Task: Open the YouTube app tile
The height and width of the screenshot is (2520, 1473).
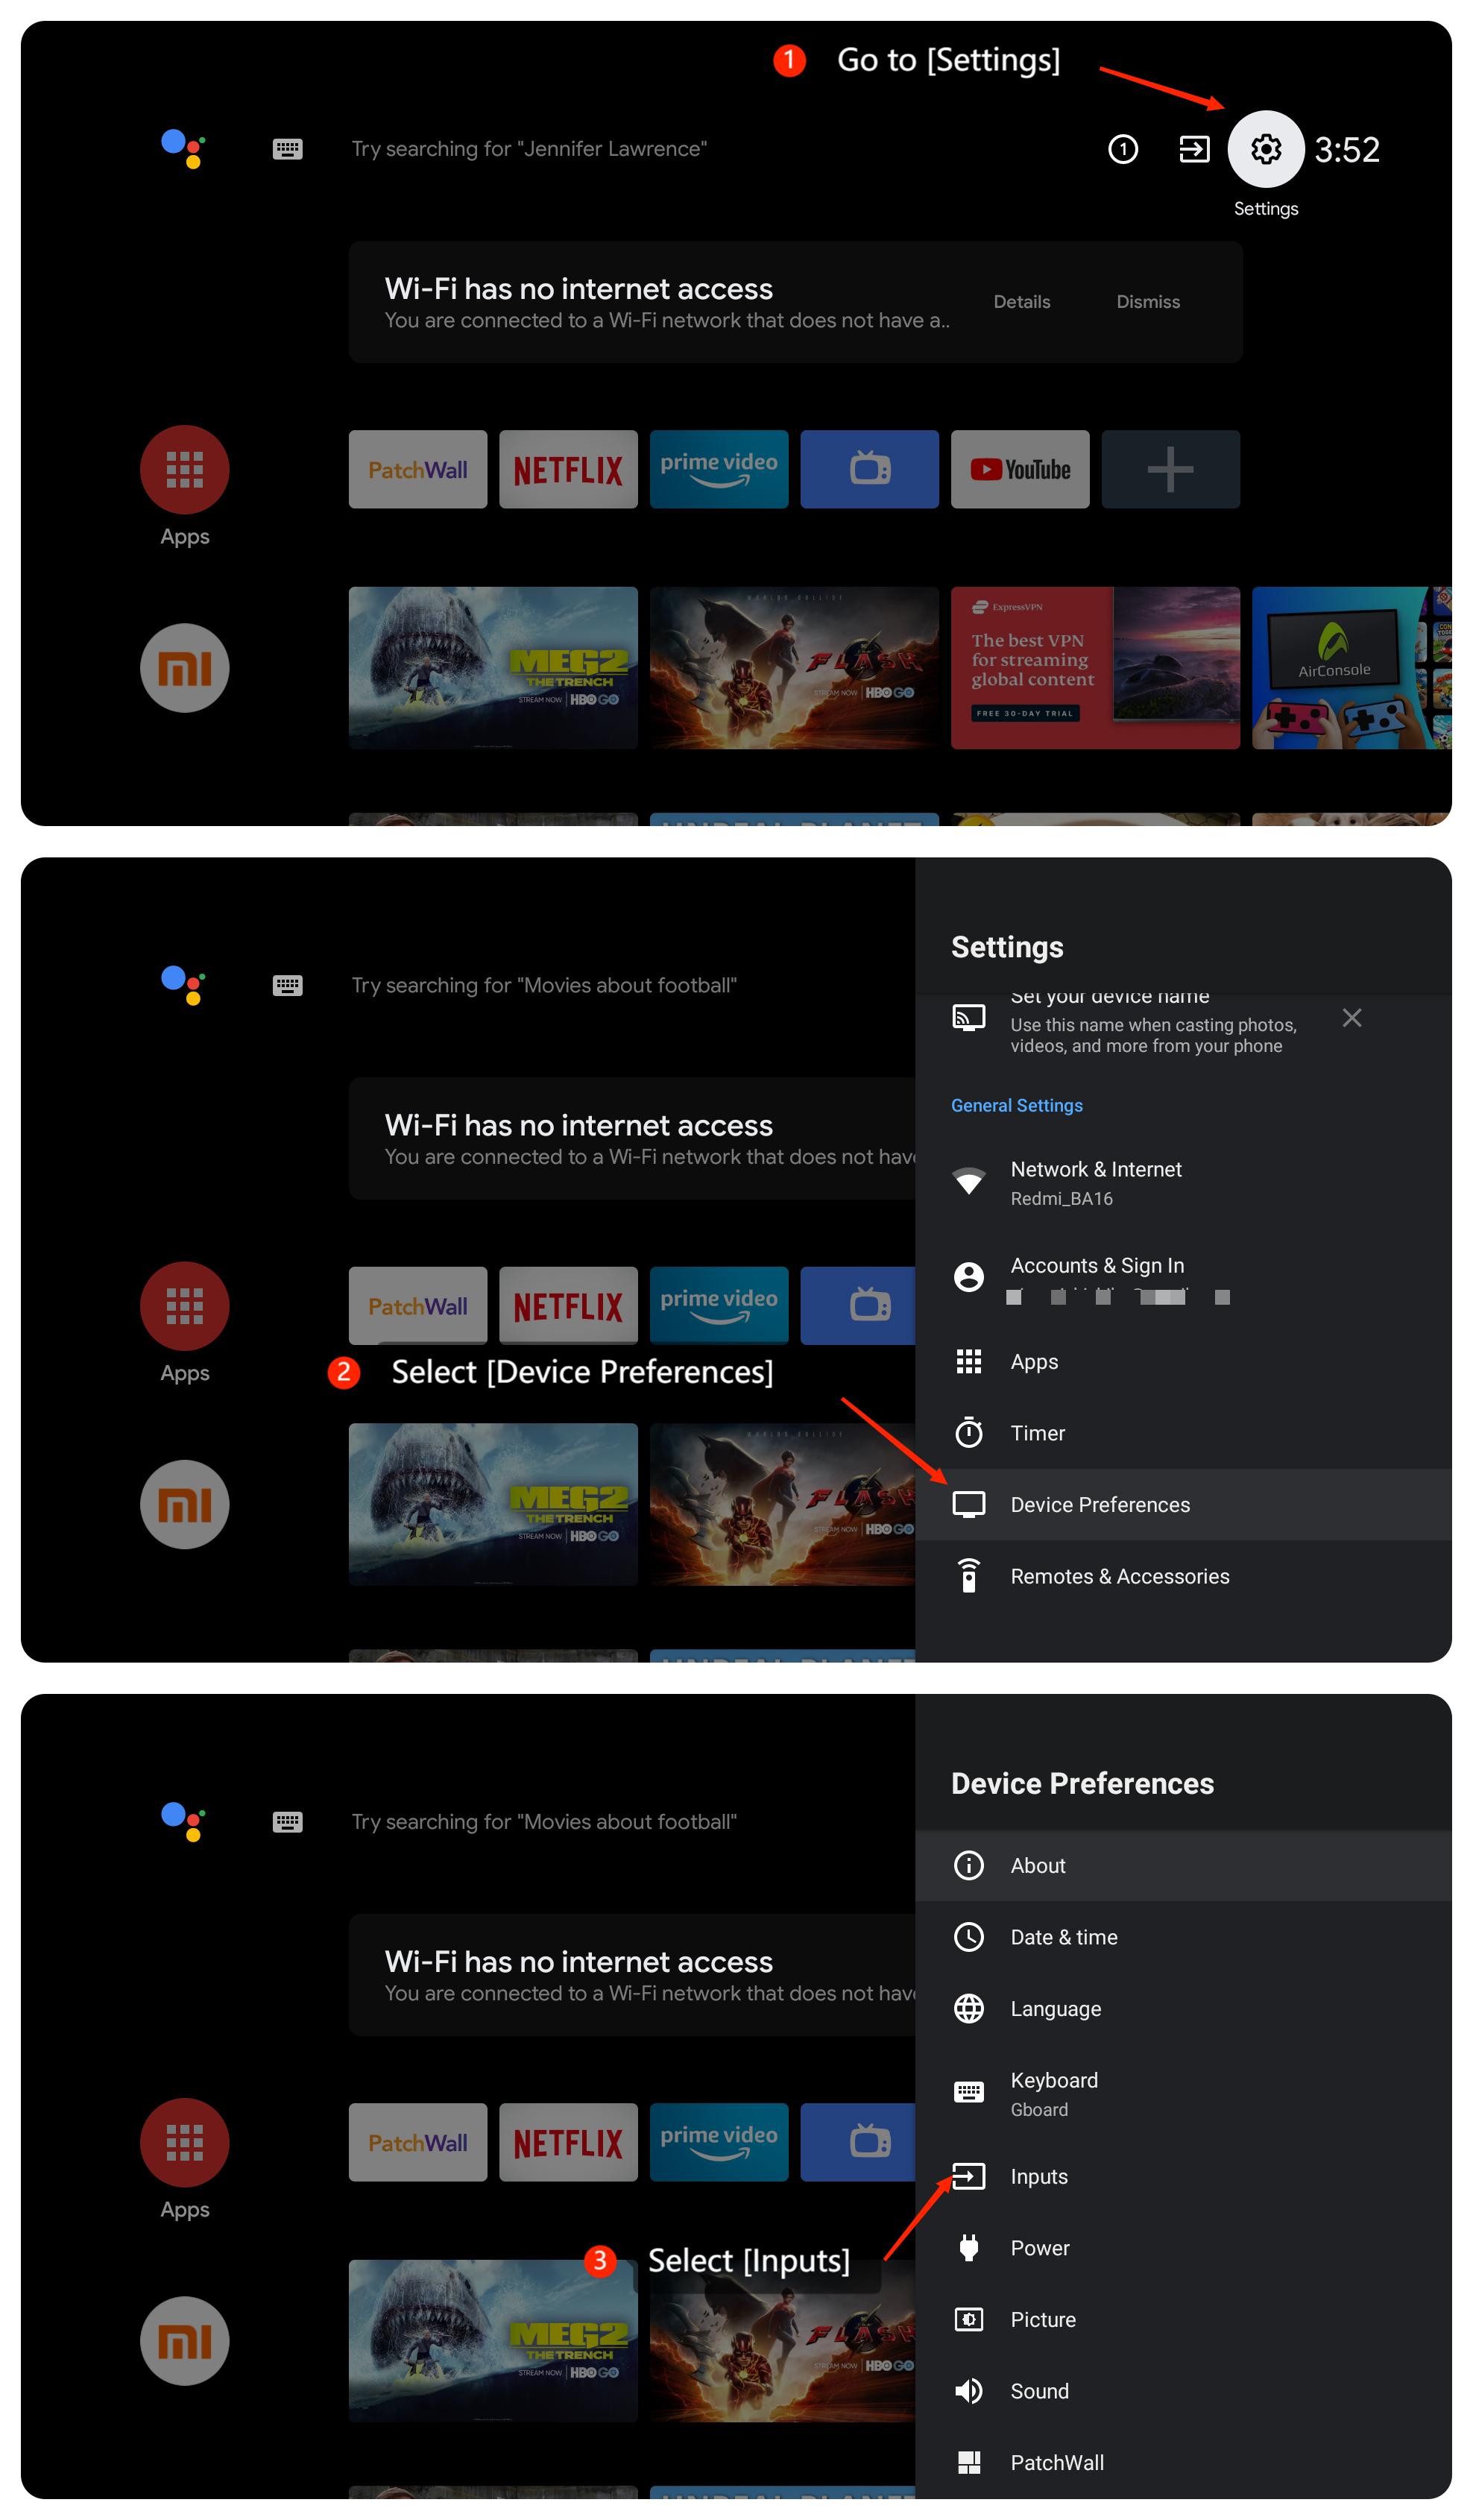Action: pos(1019,469)
